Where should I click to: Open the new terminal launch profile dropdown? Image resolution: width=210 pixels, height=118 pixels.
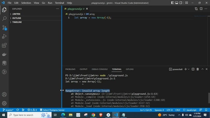[x=189, y=69]
